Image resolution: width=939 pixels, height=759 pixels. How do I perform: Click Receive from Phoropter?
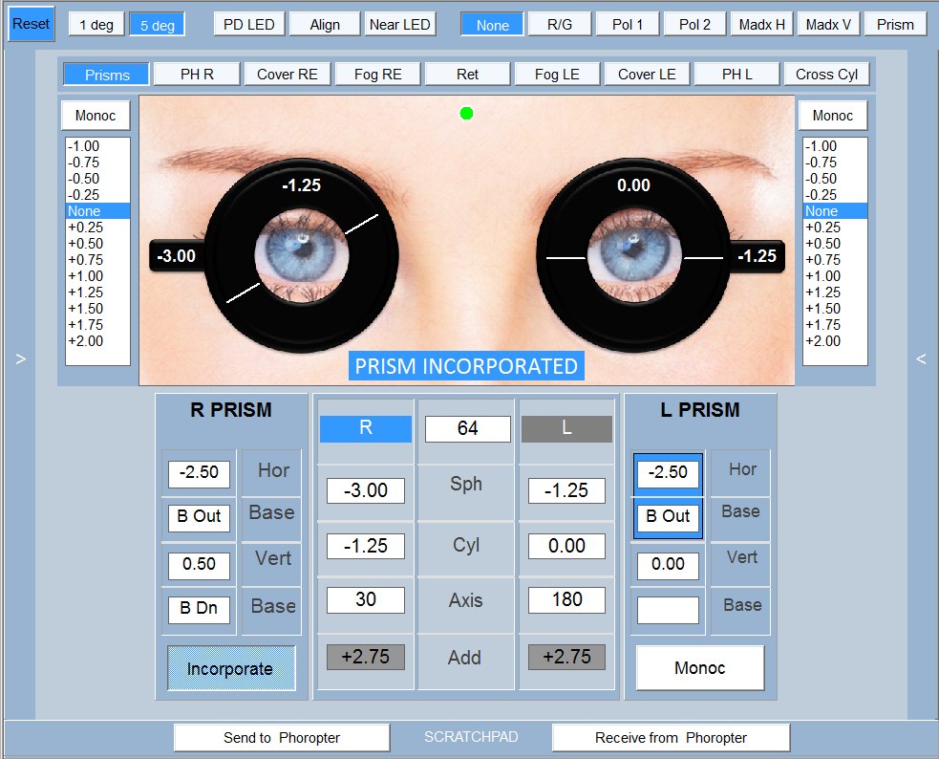click(x=671, y=738)
